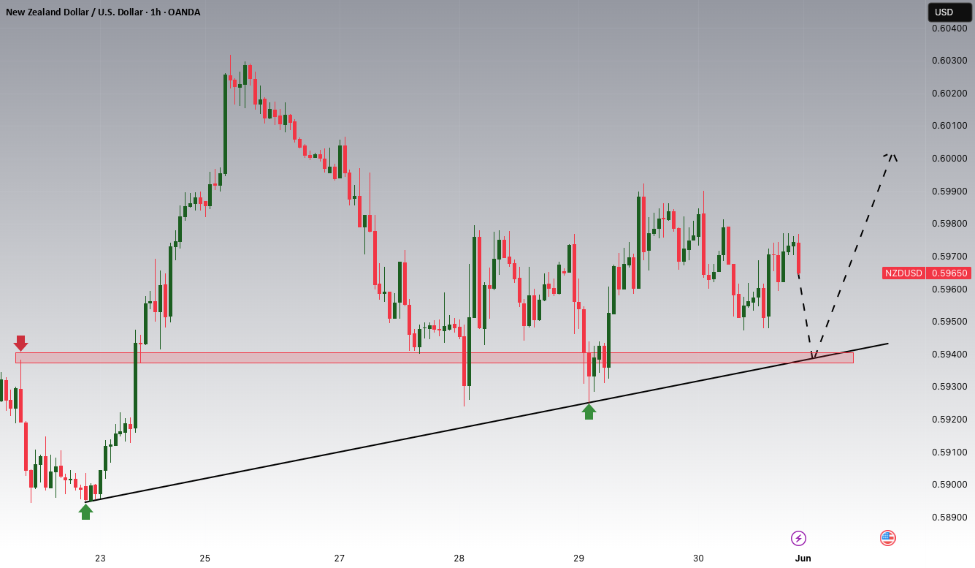
Task: Click the 0.60200 price axis label
Action: (x=949, y=94)
